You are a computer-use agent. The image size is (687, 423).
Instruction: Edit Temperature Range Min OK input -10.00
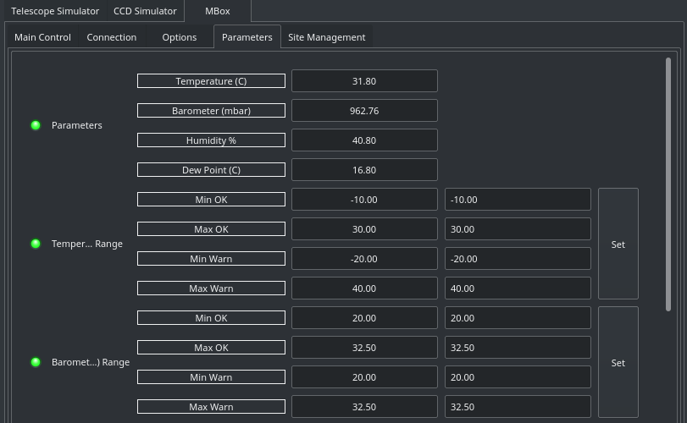(518, 200)
